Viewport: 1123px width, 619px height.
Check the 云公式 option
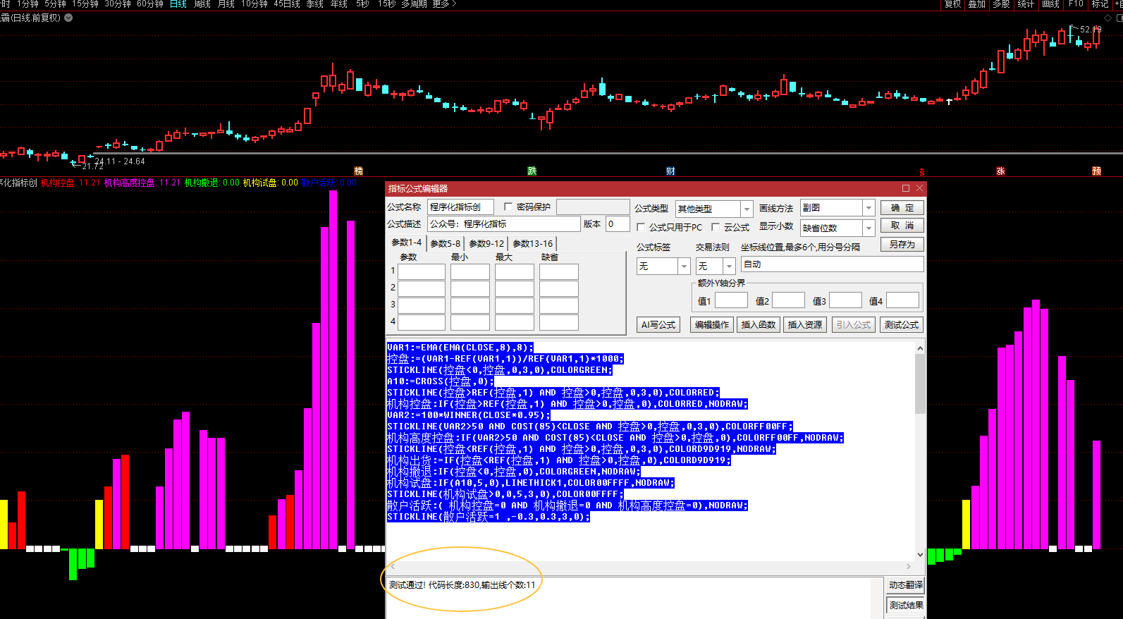(716, 227)
